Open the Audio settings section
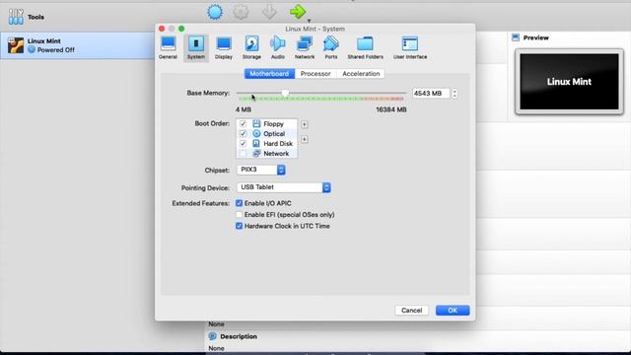The height and width of the screenshot is (355, 631). [278, 47]
